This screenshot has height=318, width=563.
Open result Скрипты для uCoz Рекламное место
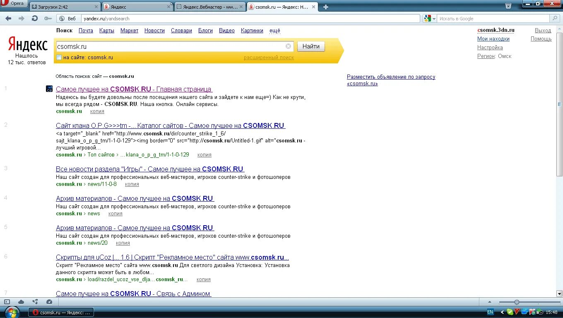172,258
